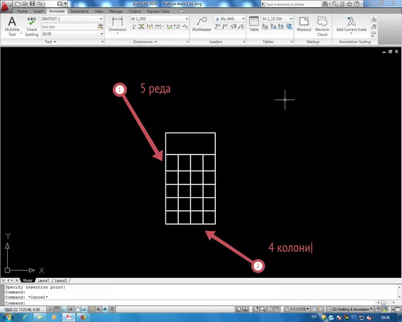Click the Find text input field
Screen dimensions: 402x322
pyautogui.click(x=68, y=27)
